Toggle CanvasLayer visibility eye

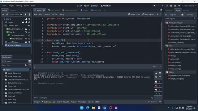point(29,26)
